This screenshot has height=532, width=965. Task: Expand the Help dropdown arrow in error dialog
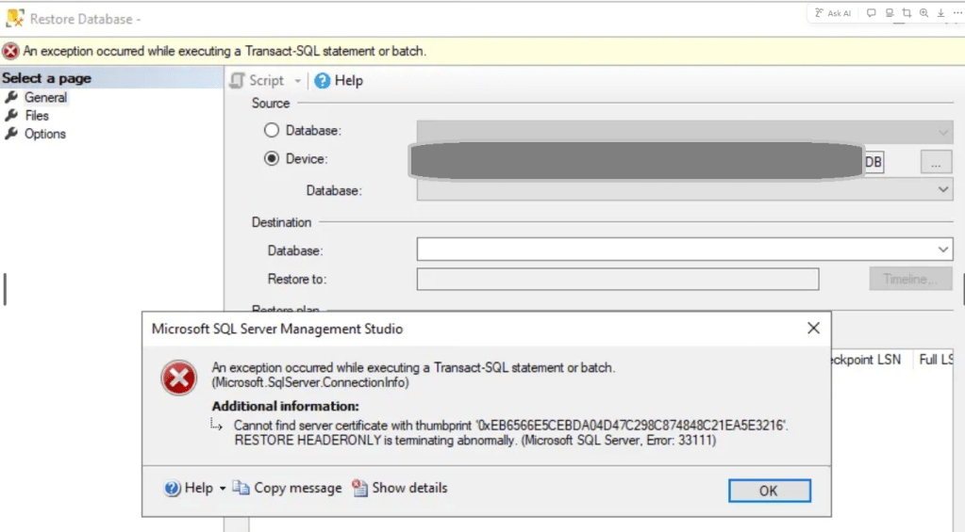point(223,489)
